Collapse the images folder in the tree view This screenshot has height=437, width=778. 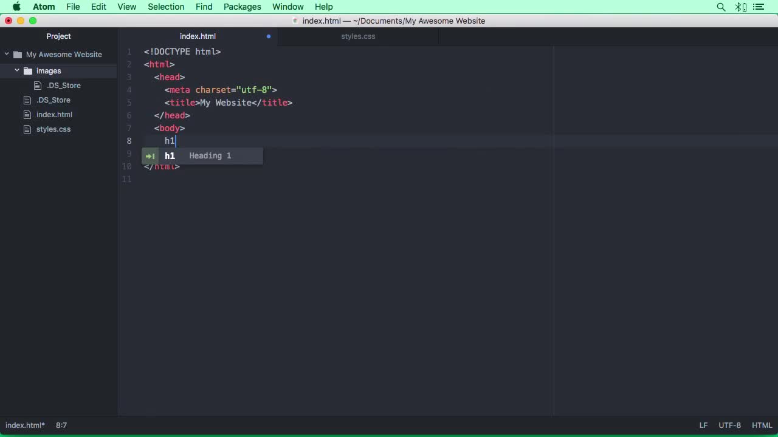click(17, 70)
